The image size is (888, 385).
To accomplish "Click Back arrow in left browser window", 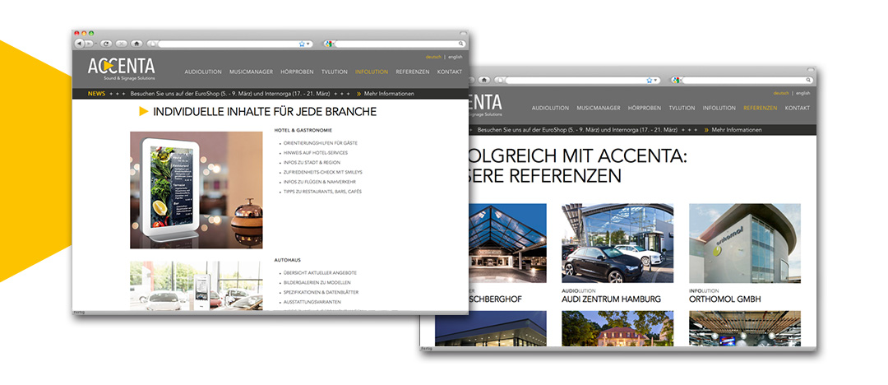I will tap(79, 44).
